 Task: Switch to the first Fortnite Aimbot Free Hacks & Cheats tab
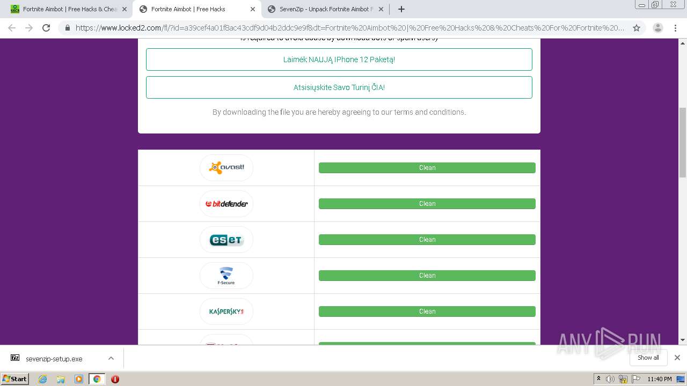(x=69, y=9)
